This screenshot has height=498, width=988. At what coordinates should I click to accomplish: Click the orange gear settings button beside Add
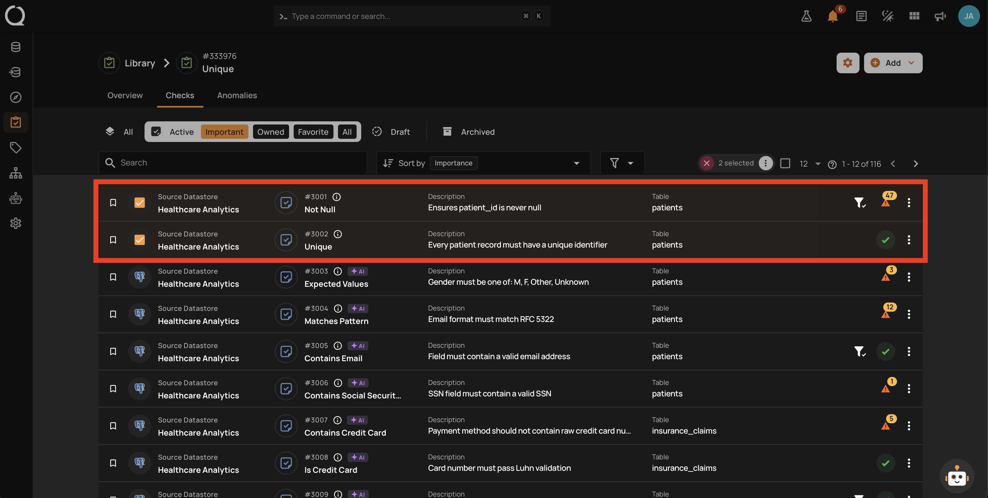(848, 63)
